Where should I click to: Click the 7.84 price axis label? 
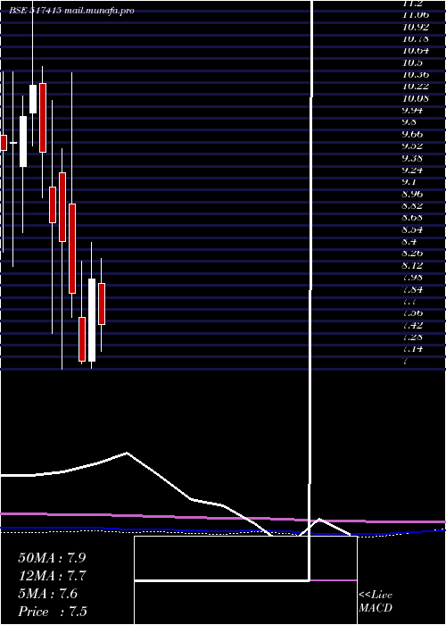[412, 289]
